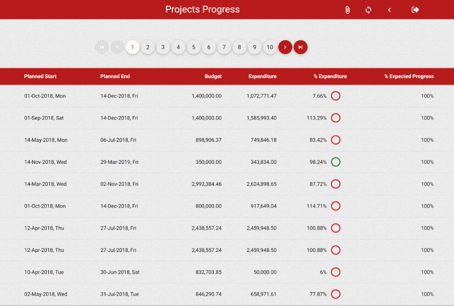Click the % Expected Progress column header

click(x=409, y=76)
